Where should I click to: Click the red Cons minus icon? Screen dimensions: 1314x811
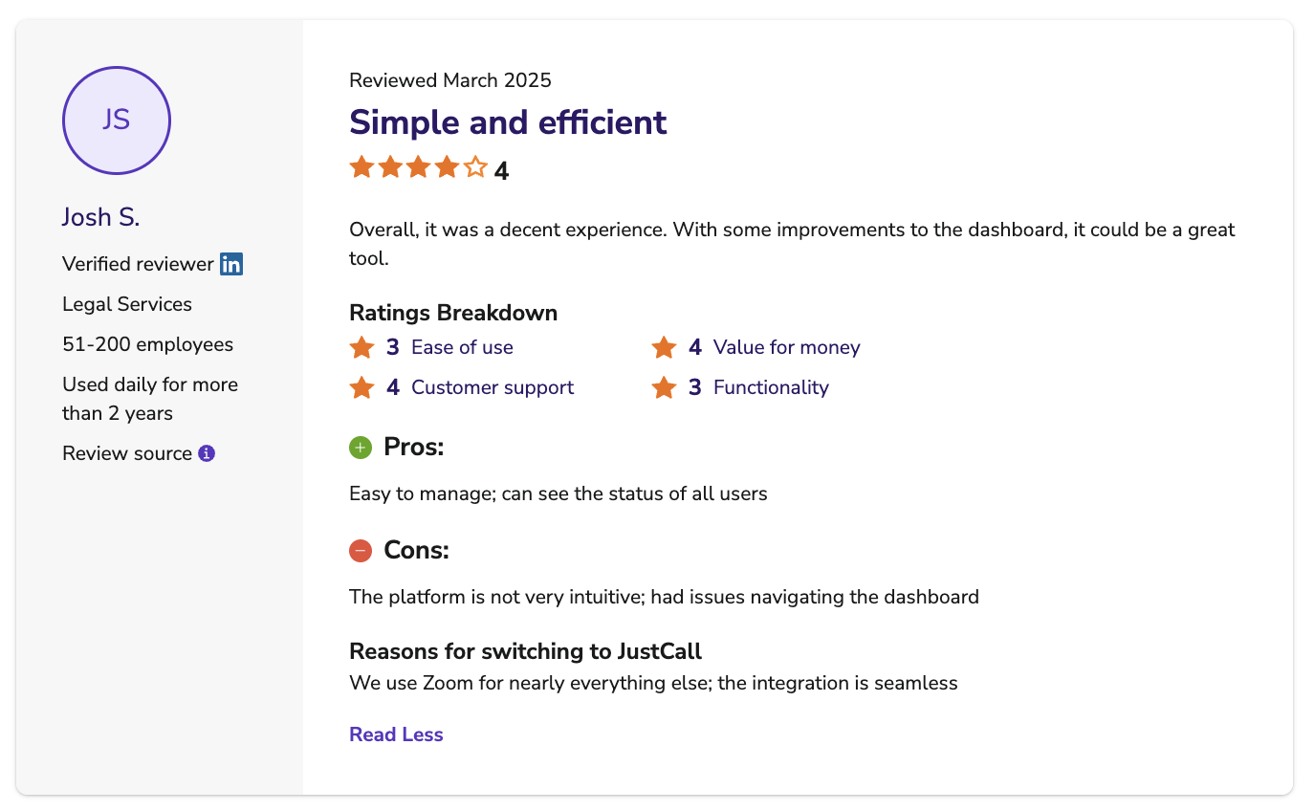click(x=361, y=550)
